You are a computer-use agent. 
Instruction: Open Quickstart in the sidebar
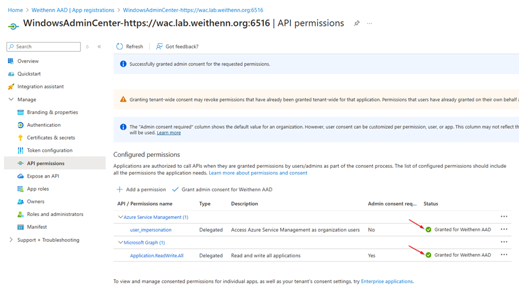pos(29,74)
